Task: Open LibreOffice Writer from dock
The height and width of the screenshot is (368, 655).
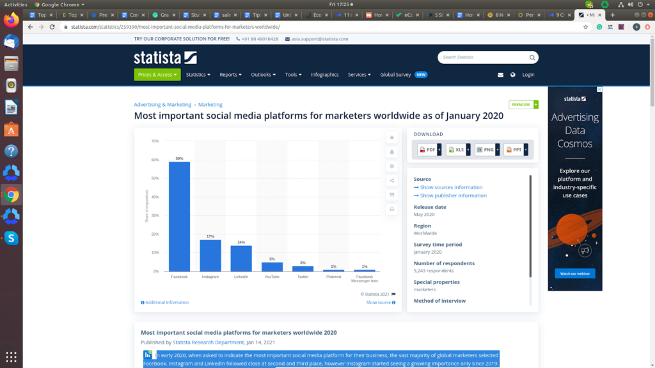Action: (12, 107)
